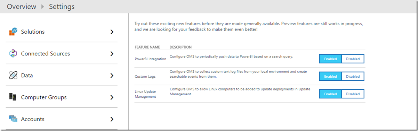Go to Overview breadcrumb

point(22,7)
